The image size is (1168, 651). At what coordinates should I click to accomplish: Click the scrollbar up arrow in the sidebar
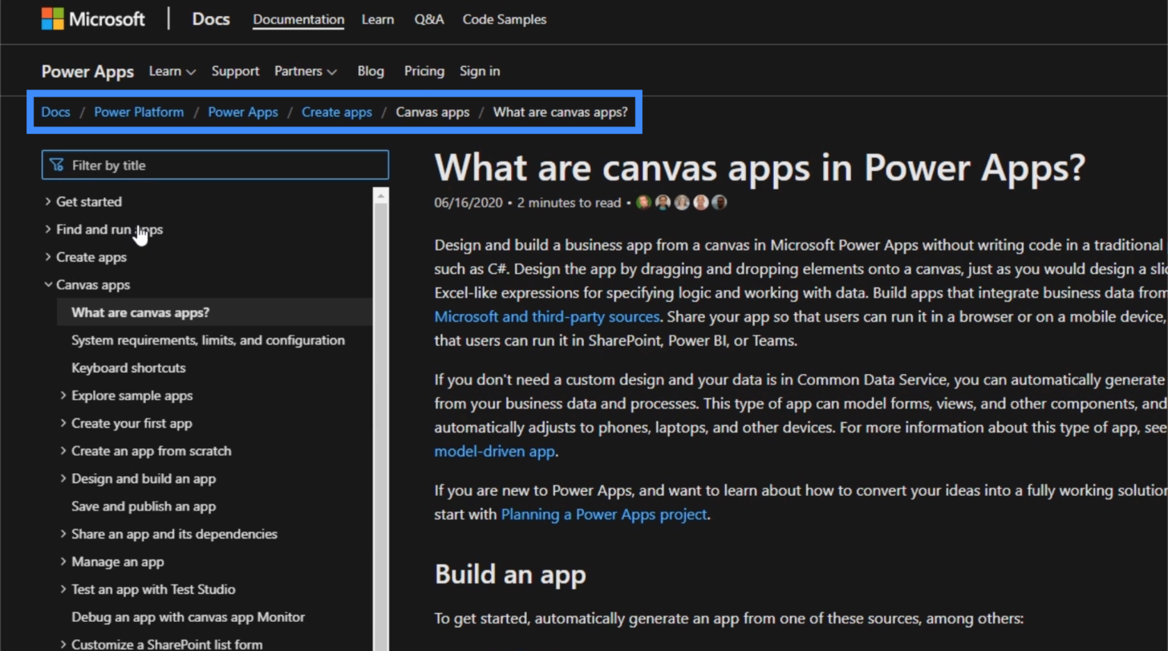point(380,197)
